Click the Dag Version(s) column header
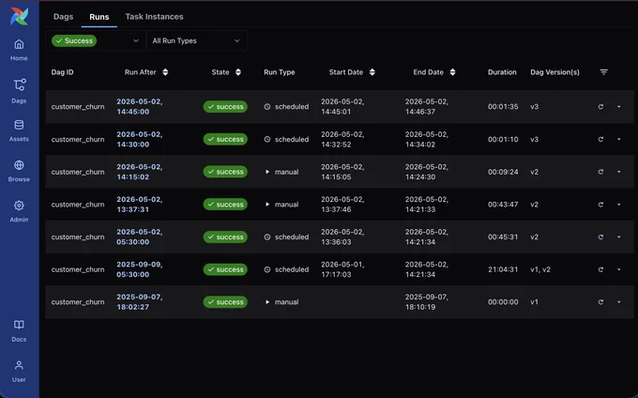The width and height of the screenshot is (638, 398). click(554, 72)
